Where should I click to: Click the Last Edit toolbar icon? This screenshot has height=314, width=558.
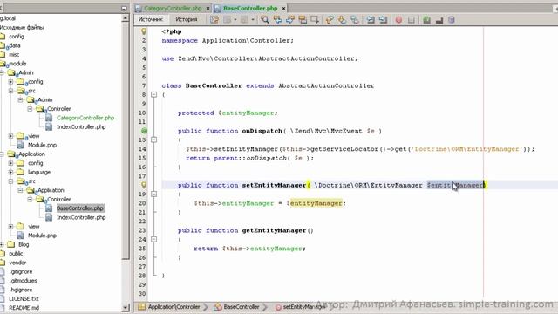[214, 20]
